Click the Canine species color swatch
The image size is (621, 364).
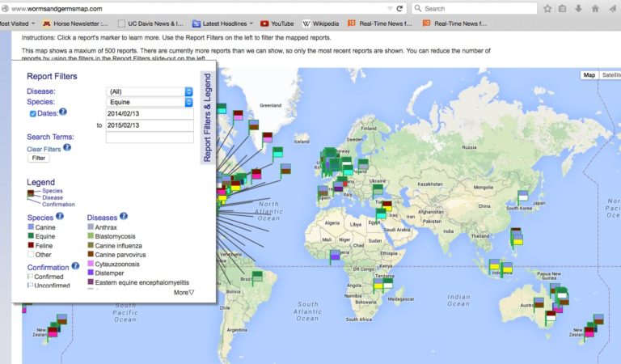[x=31, y=227]
